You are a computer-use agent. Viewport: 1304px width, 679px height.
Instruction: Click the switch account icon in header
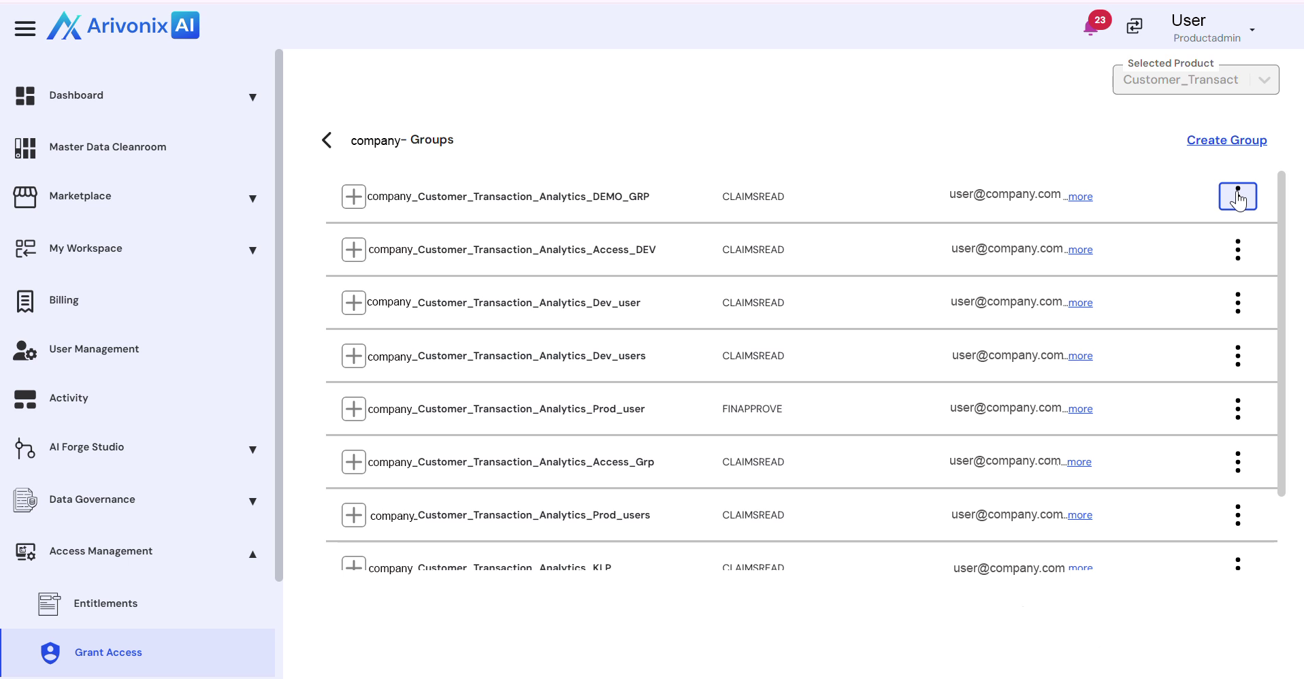coord(1135,27)
